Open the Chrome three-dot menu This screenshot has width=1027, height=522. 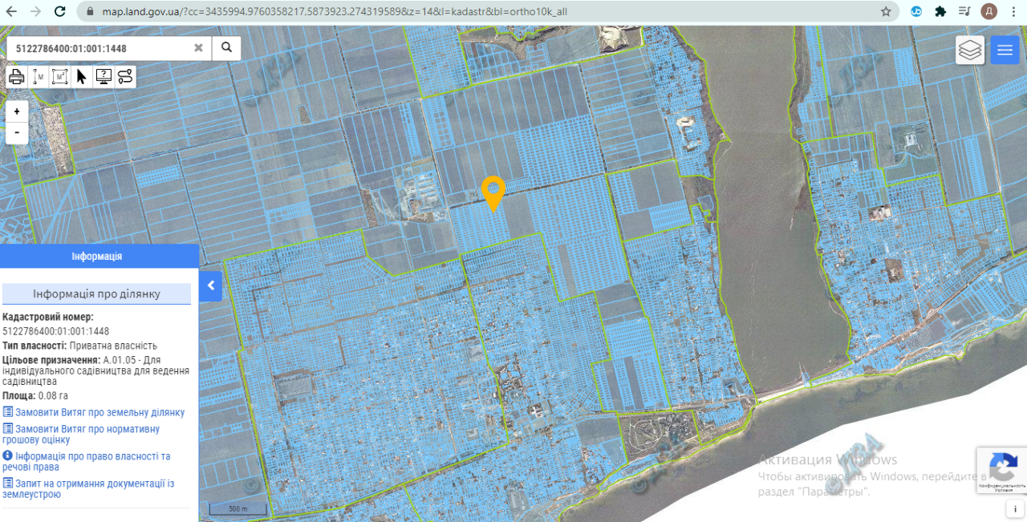click(1013, 11)
